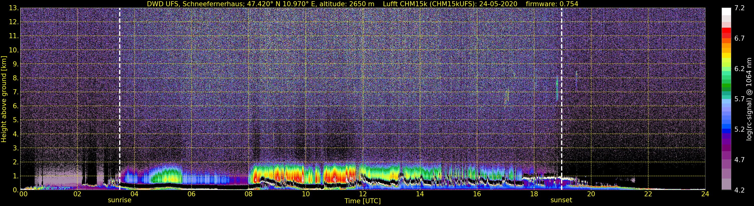Click the white dashed sunrise line
The height and width of the screenshot is (206, 754).
(x=120, y=99)
